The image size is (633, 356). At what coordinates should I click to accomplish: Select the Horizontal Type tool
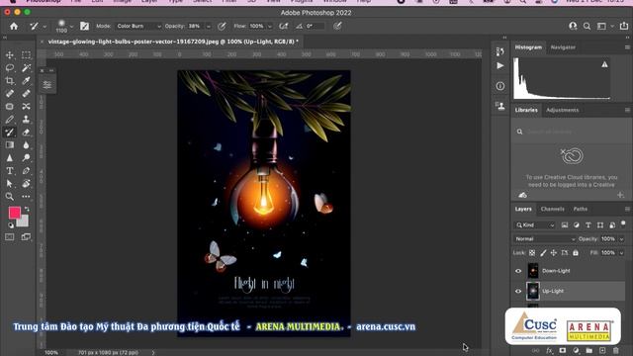point(10,171)
